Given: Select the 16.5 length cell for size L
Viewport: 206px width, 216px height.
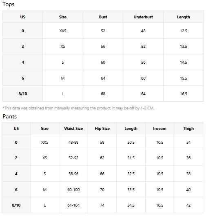Looking at the screenshot, I should click(184, 94).
